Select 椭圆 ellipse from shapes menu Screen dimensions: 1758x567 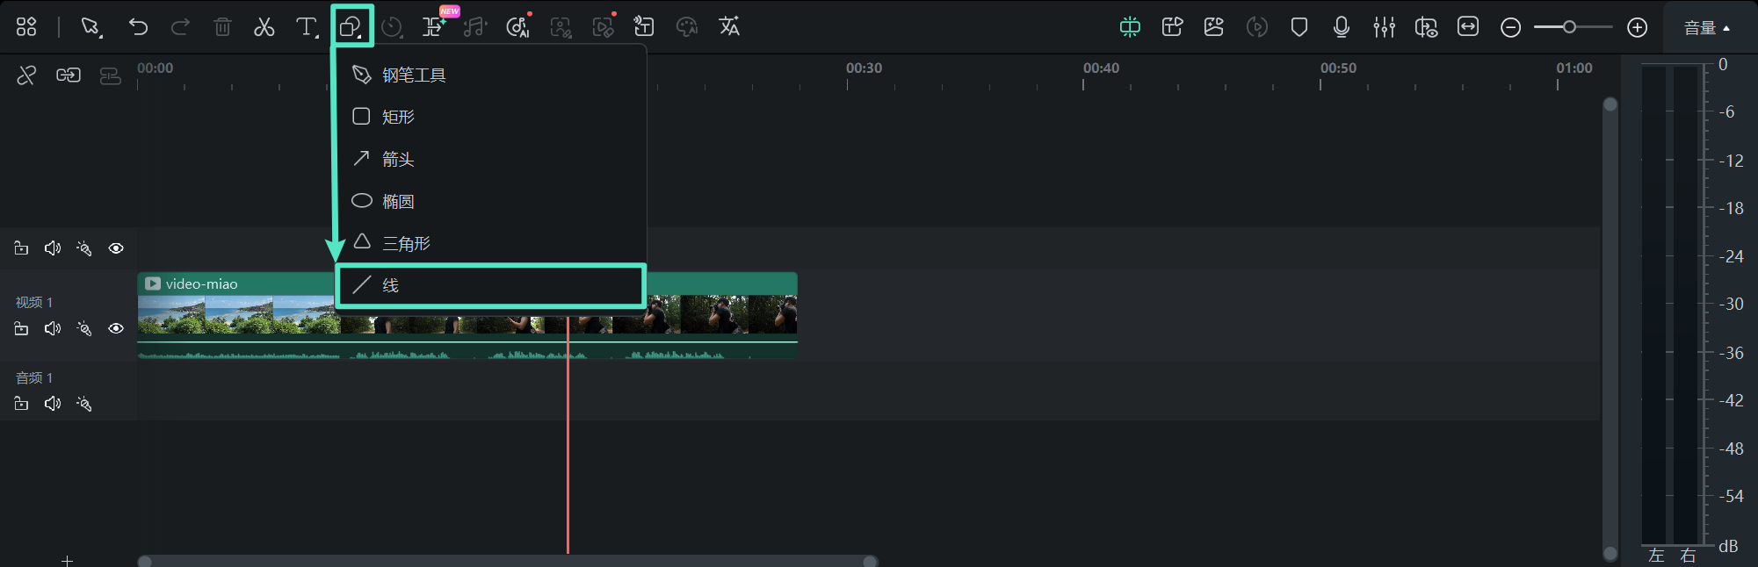(491, 201)
